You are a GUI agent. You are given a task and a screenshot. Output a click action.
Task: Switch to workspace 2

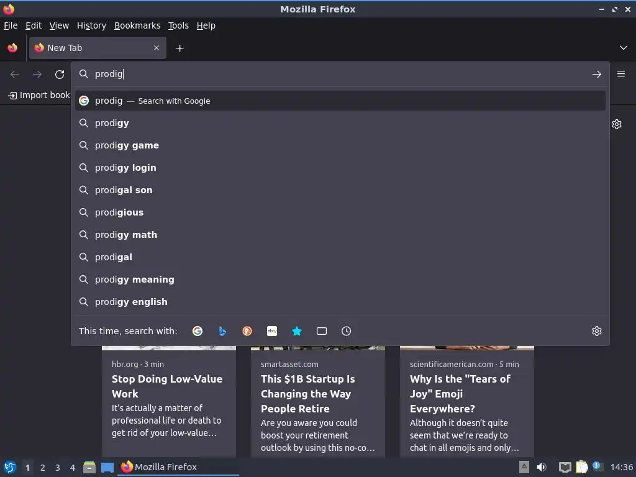[43, 468]
